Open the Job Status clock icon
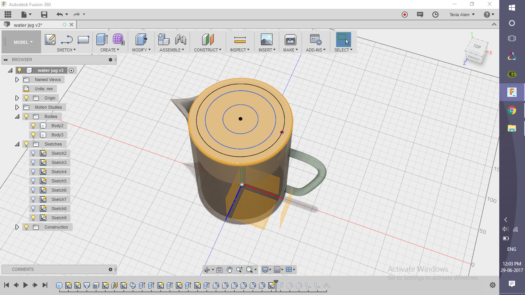 (x=435, y=15)
